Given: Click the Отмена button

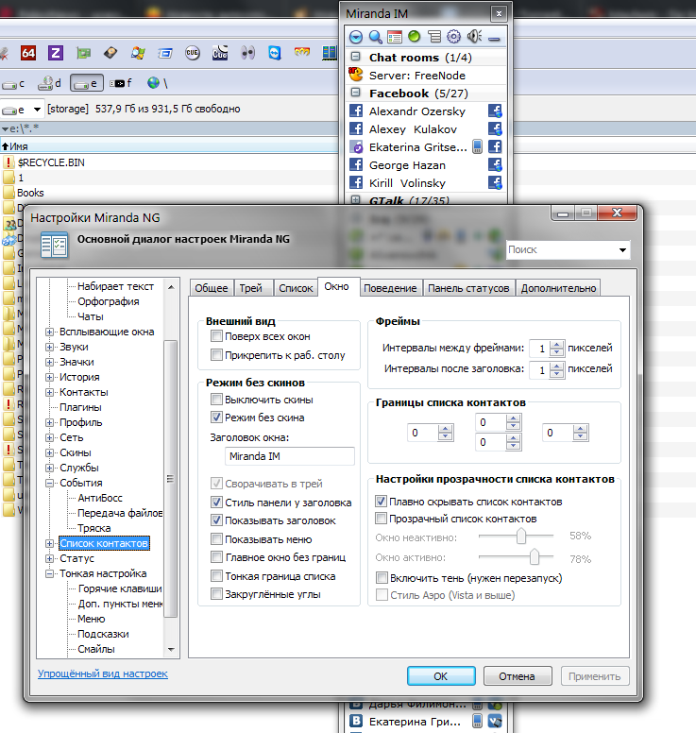Looking at the screenshot, I should coord(517,676).
